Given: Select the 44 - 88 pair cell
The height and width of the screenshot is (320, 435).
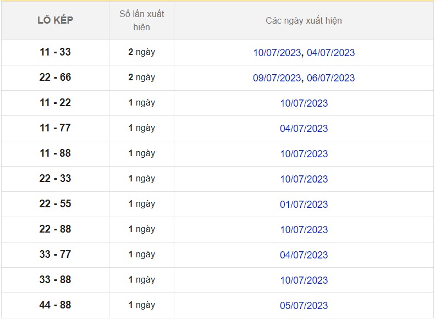Looking at the screenshot, I should pos(55,305).
